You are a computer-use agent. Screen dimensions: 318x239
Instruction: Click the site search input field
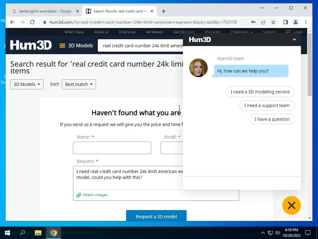pyautogui.click(x=140, y=45)
